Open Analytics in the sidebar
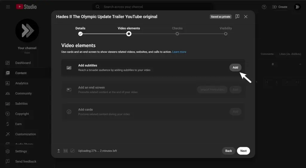306x168 pixels. click(x=22, y=83)
